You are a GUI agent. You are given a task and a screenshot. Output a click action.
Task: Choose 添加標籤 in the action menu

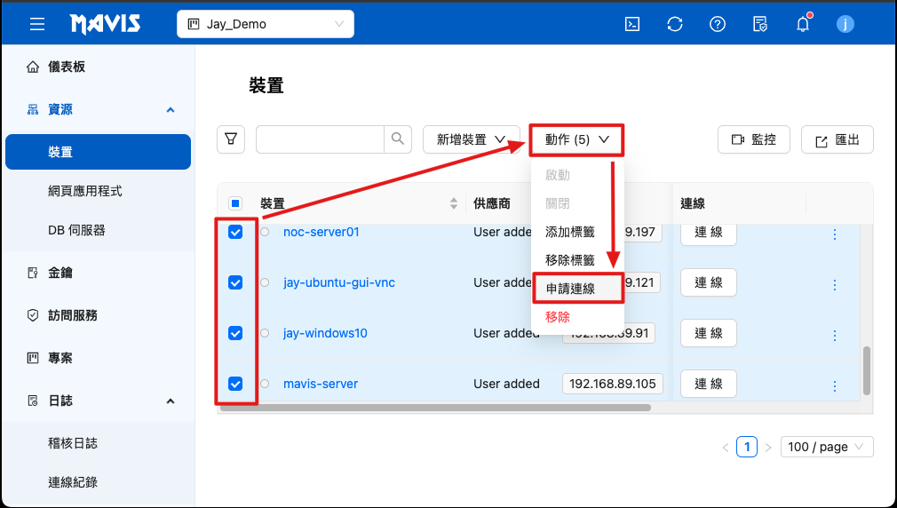click(570, 232)
